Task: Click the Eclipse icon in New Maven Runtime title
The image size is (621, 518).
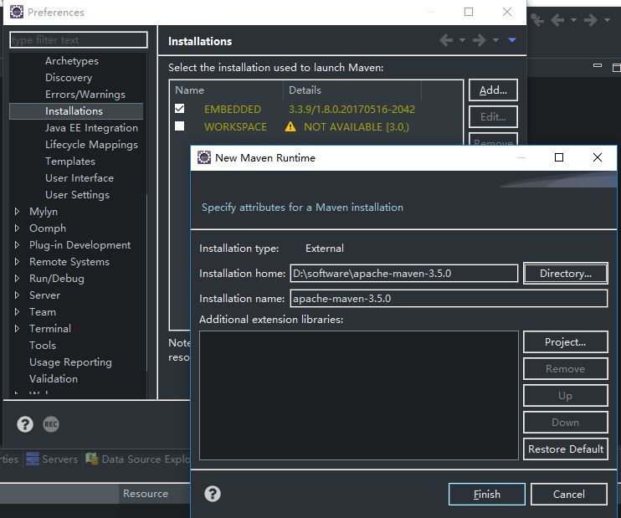Action: tap(204, 157)
